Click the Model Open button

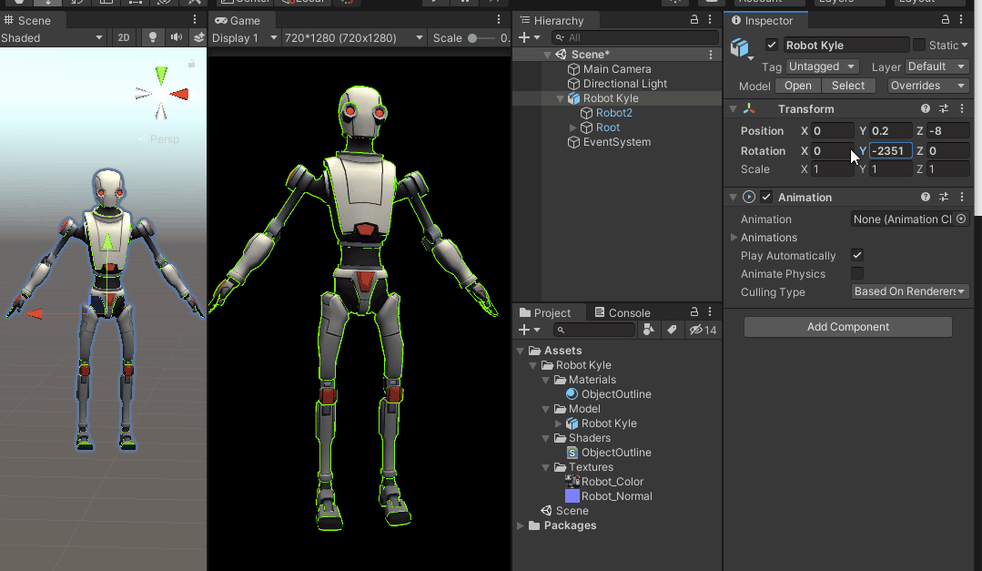pos(797,86)
